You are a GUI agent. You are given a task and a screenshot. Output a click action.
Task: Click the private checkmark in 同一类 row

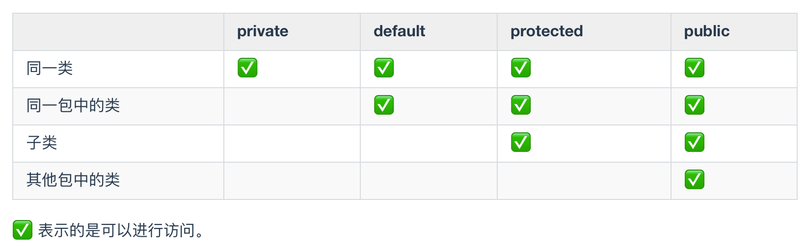(x=247, y=68)
